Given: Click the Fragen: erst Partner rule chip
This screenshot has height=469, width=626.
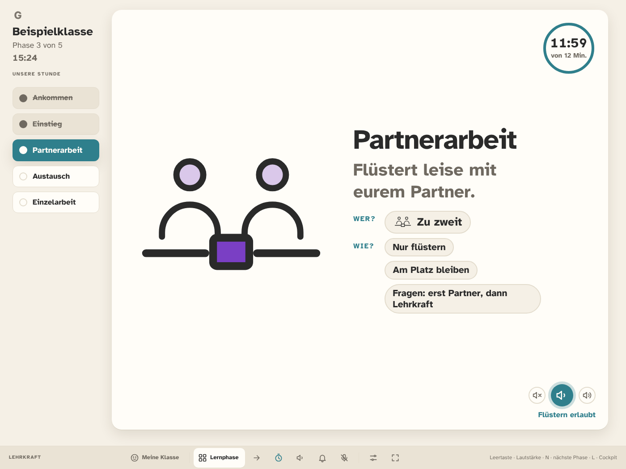Looking at the screenshot, I should click(x=463, y=299).
